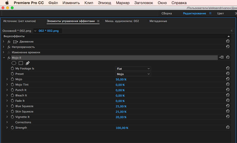Select the ellipse mask tool under Mojo II

14,63
